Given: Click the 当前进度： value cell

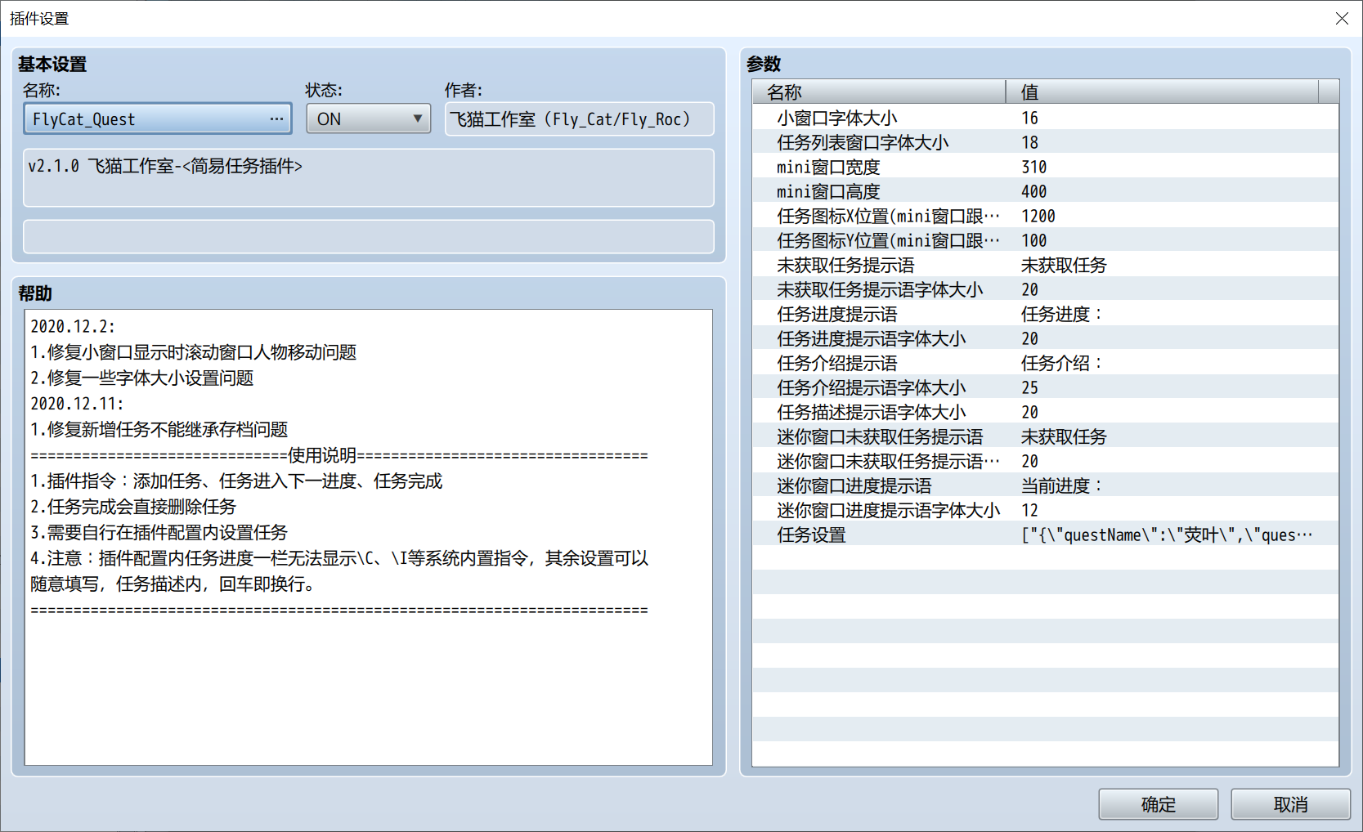Looking at the screenshot, I should tap(1063, 485).
